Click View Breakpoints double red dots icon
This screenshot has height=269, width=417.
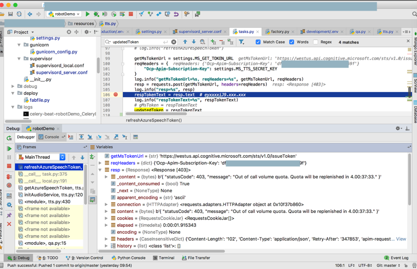click(x=9, y=176)
